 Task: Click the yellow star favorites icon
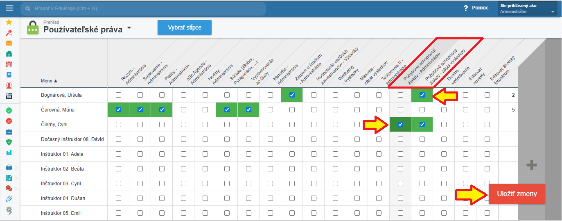click(x=9, y=22)
